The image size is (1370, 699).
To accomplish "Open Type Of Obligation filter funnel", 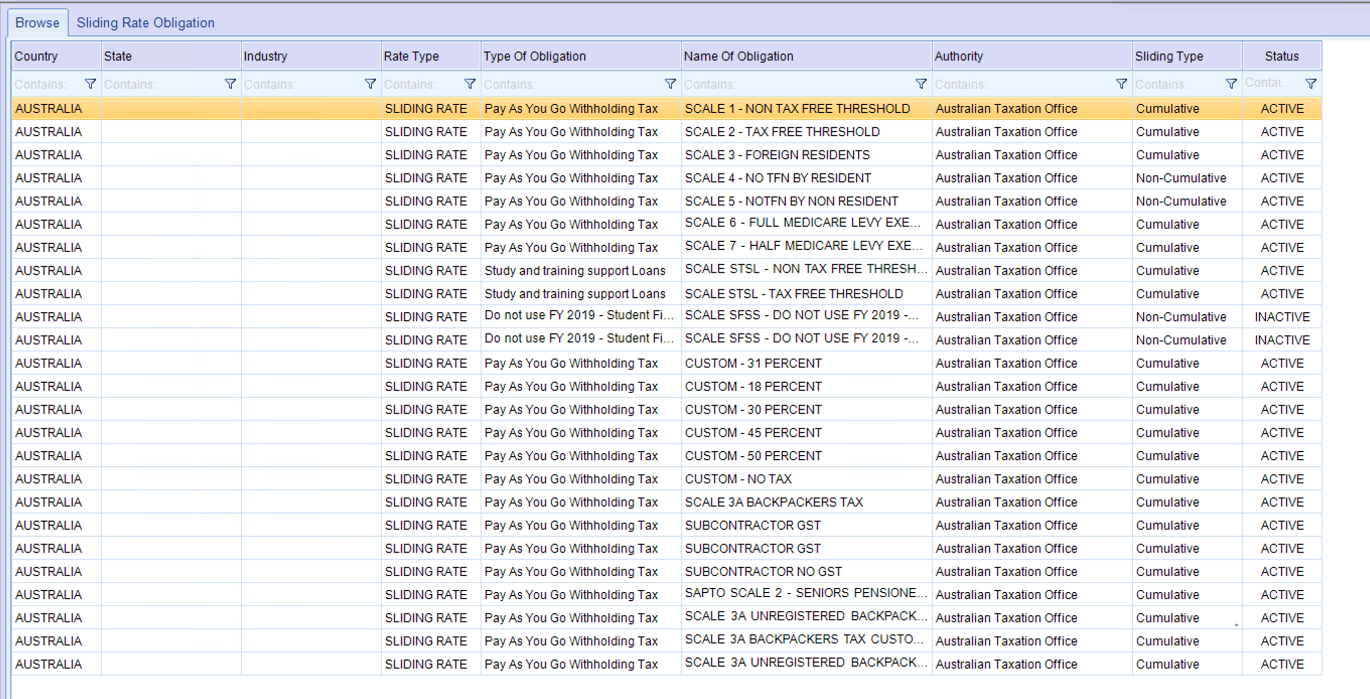I will click(670, 84).
